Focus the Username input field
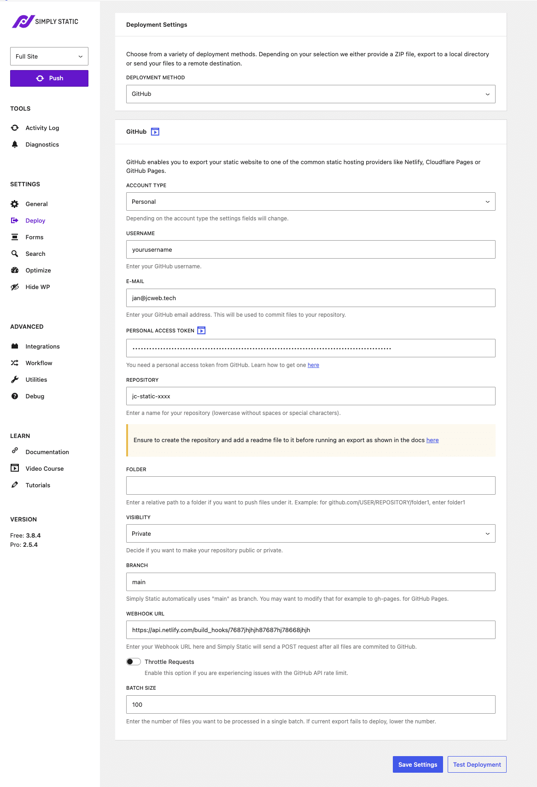The image size is (537, 787). click(311, 249)
